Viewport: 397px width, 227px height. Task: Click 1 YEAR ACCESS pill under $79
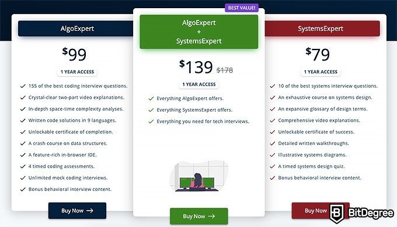tap(321, 72)
